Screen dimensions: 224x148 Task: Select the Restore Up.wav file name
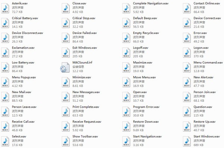point(205,122)
